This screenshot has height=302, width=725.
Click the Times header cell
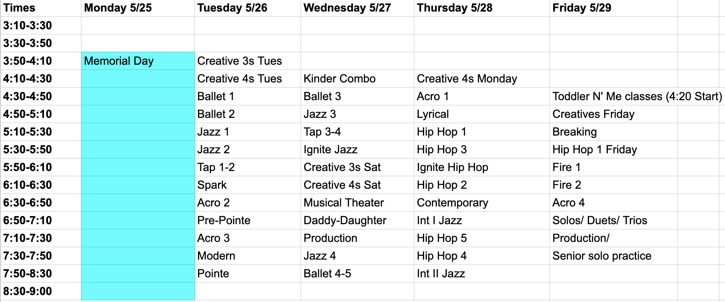click(40, 8)
